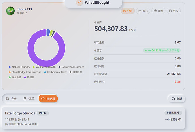Select the 订单 orders tab
The height and width of the screenshot is (132, 195).
click(29, 99)
